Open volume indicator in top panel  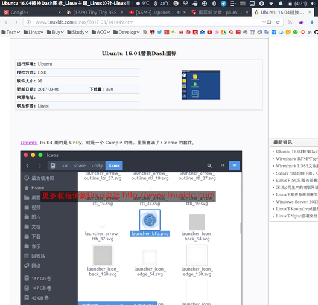(x=313, y=4)
